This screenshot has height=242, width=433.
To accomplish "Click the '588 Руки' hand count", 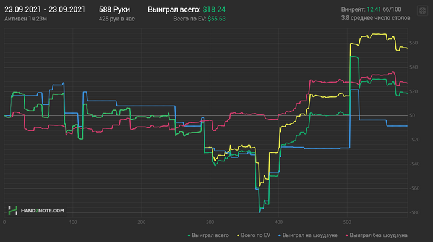I will point(114,10).
